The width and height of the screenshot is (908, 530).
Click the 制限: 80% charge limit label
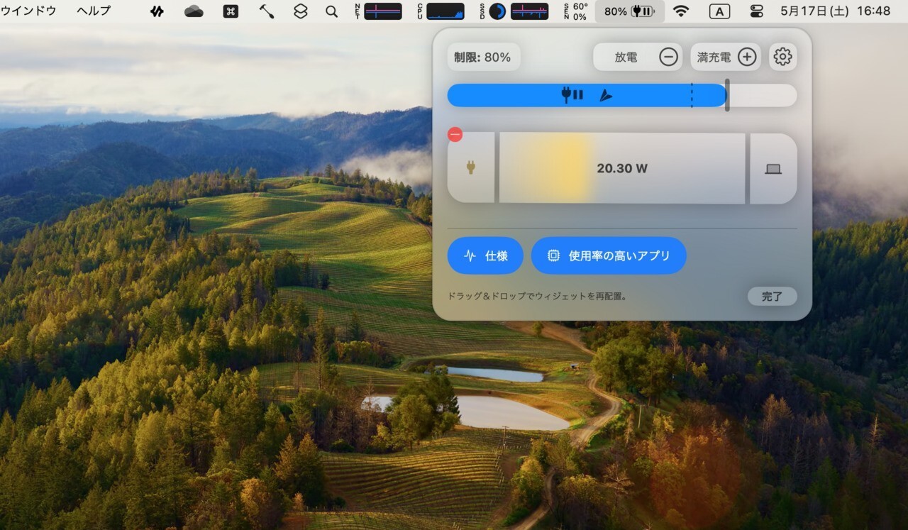(483, 57)
